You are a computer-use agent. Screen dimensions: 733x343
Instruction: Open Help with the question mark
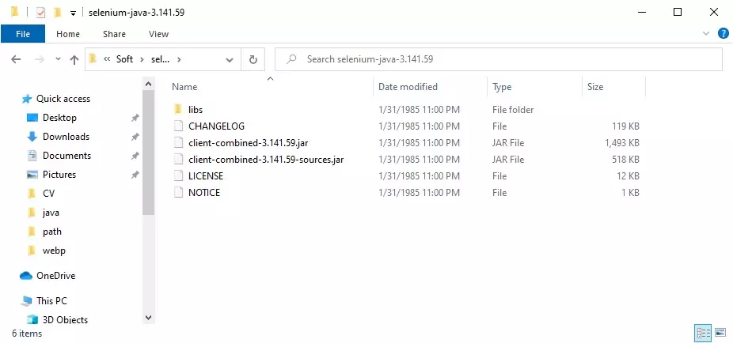pos(723,33)
